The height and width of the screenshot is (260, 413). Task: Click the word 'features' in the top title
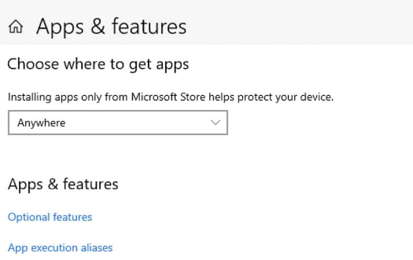(x=149, y=26)
